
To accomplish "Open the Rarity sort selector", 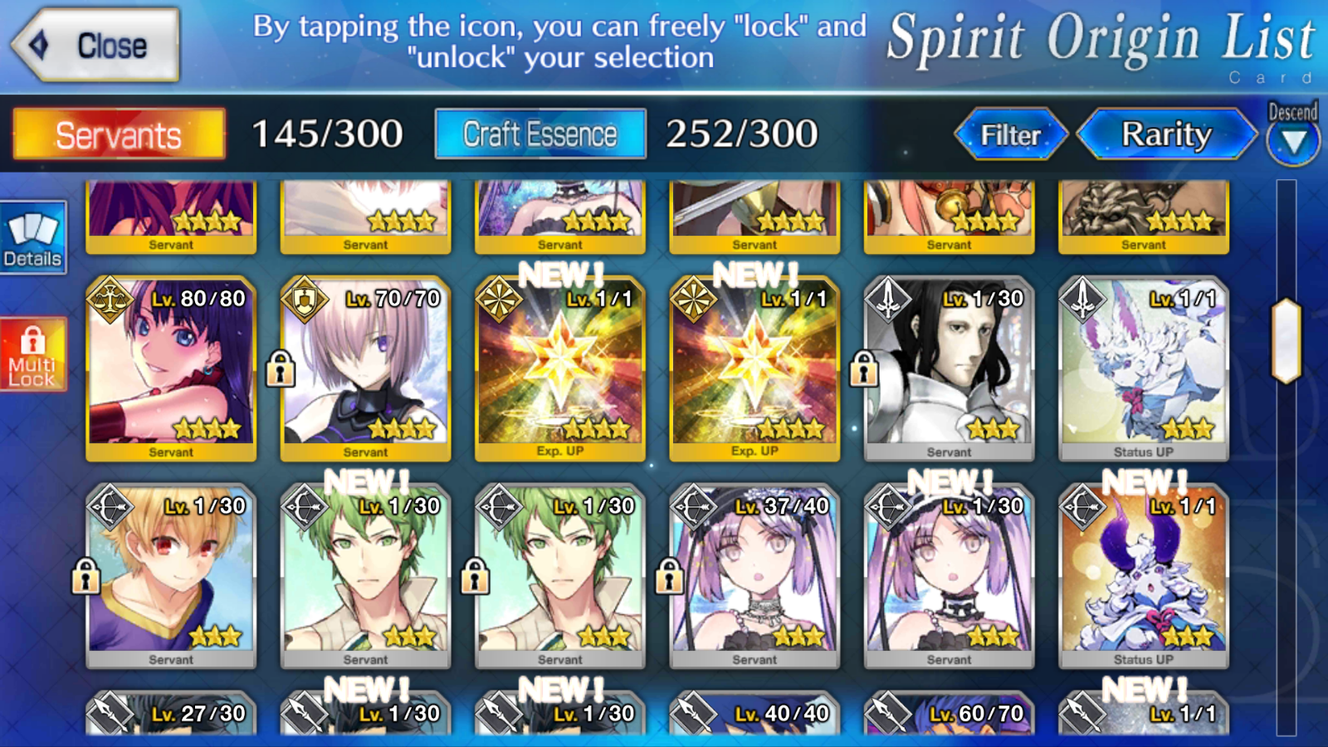I will click(1167, 134).
